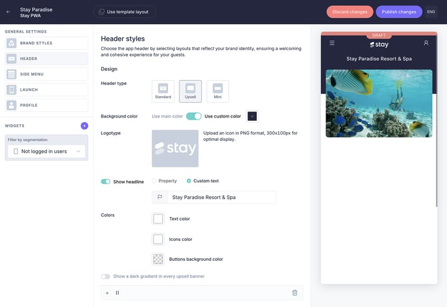Go to Header section
The height and width of the screenshot is (307, 447).
(47, 59)
